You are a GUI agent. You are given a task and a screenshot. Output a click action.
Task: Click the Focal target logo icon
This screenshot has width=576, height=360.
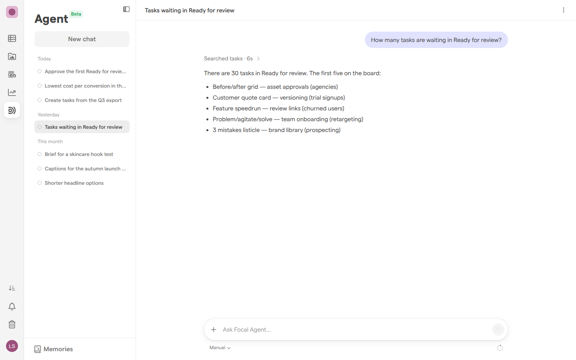click(12, 12)
